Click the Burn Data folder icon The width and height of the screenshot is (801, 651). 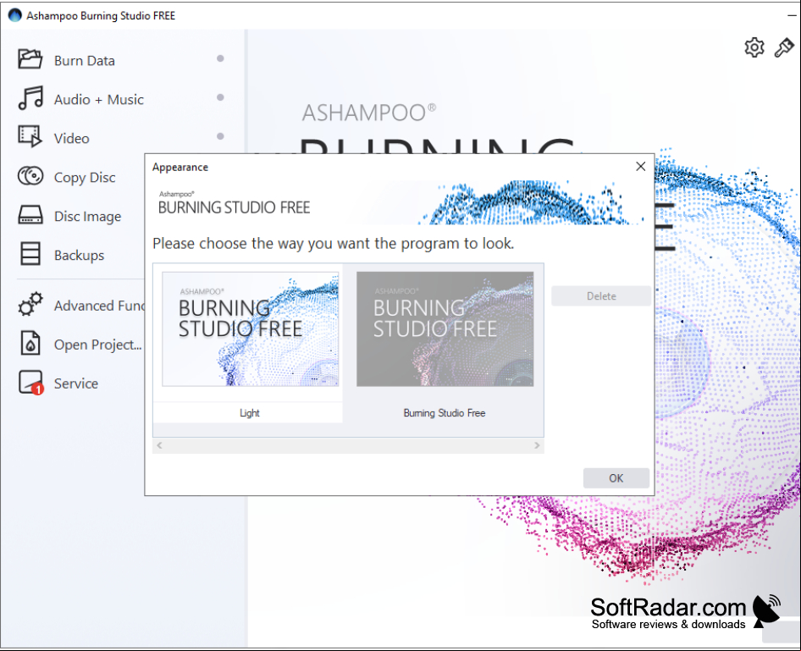point(30,58)
